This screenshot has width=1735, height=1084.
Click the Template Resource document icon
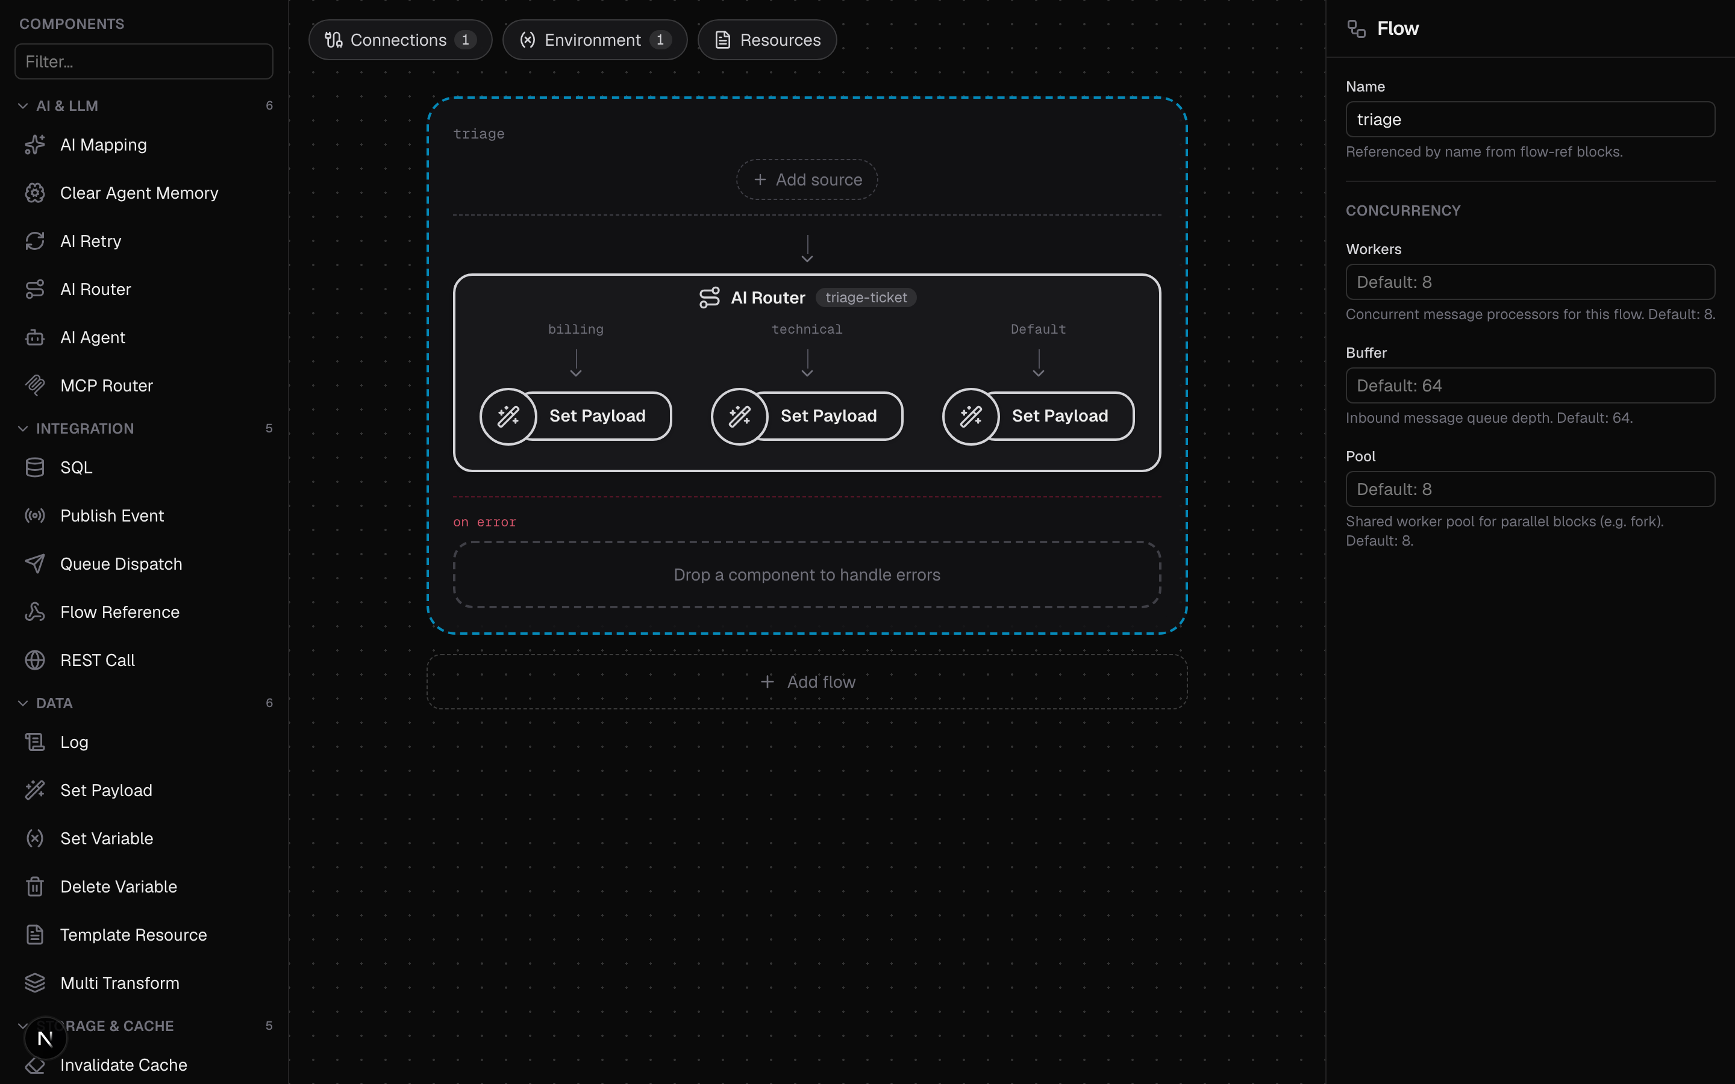[35, 934]
